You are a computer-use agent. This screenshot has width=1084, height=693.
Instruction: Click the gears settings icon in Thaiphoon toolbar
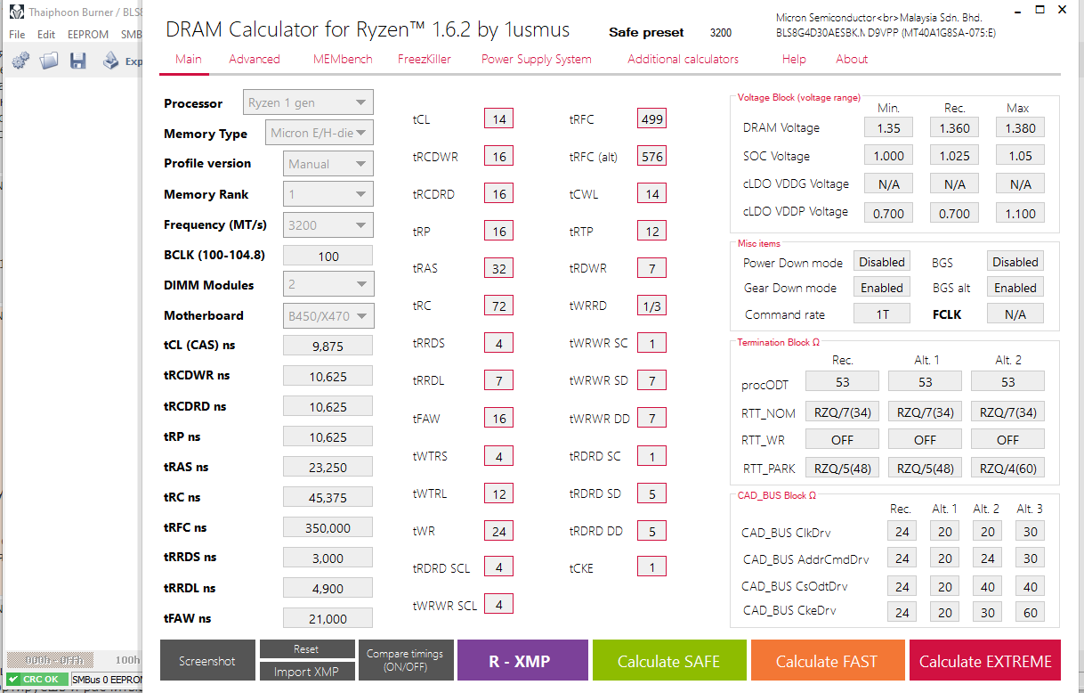coord(20,61)
